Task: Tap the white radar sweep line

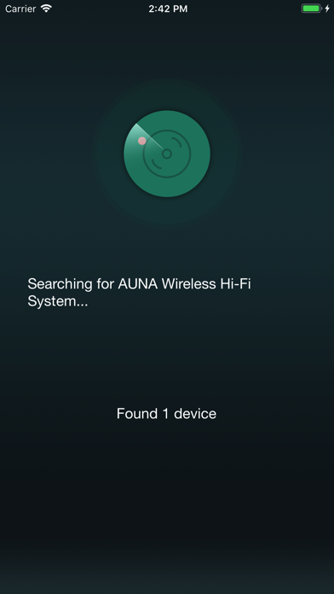Action: [149, 136]
